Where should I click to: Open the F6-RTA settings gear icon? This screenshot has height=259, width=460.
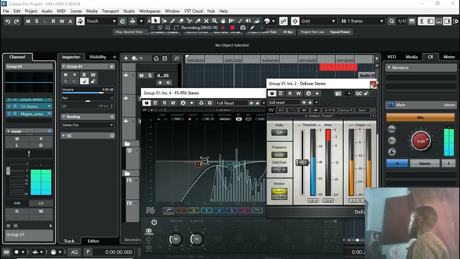coord(210,103)
